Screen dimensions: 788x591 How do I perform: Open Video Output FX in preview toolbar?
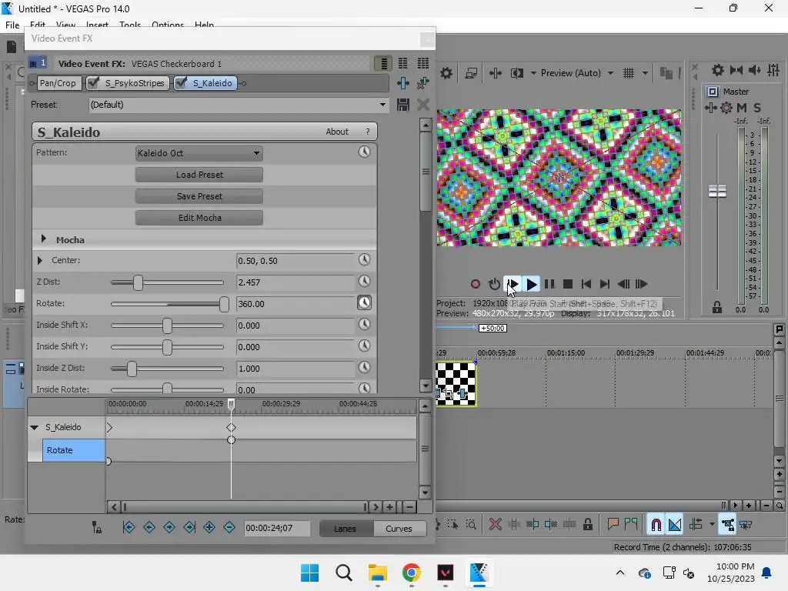(x=495, y=73)
